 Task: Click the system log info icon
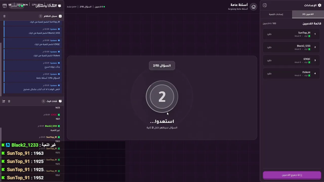pos(60,16)
